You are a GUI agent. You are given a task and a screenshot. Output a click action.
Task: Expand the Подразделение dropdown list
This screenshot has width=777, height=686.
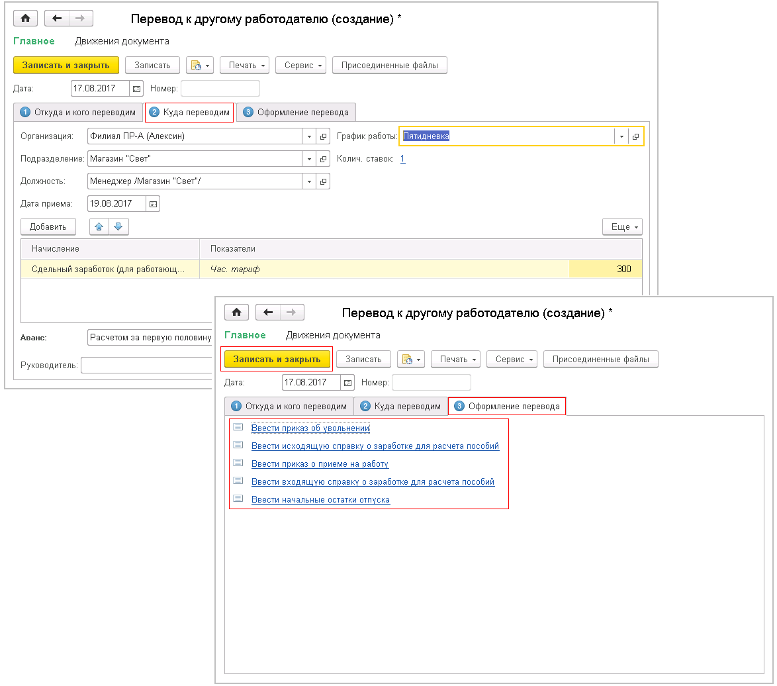coord(309,159)
